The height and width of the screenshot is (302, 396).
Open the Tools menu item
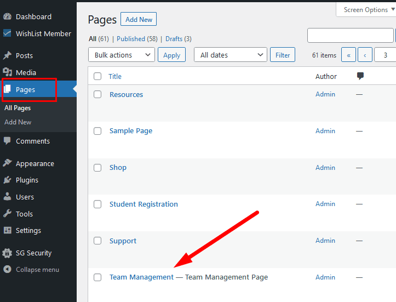[24, 214]
